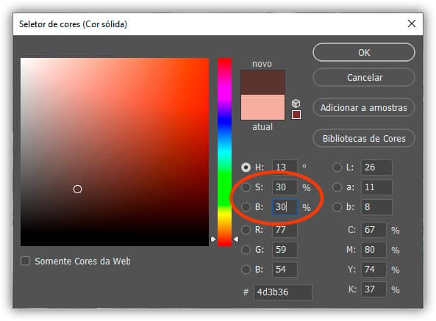Click the hex color field 4d3b36
Image resolution: width=436 pixels, height=321 pixels.
coord(282,292)
